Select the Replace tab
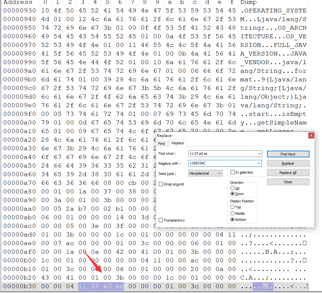Screen dimensions: 322x293 [178, 143]
